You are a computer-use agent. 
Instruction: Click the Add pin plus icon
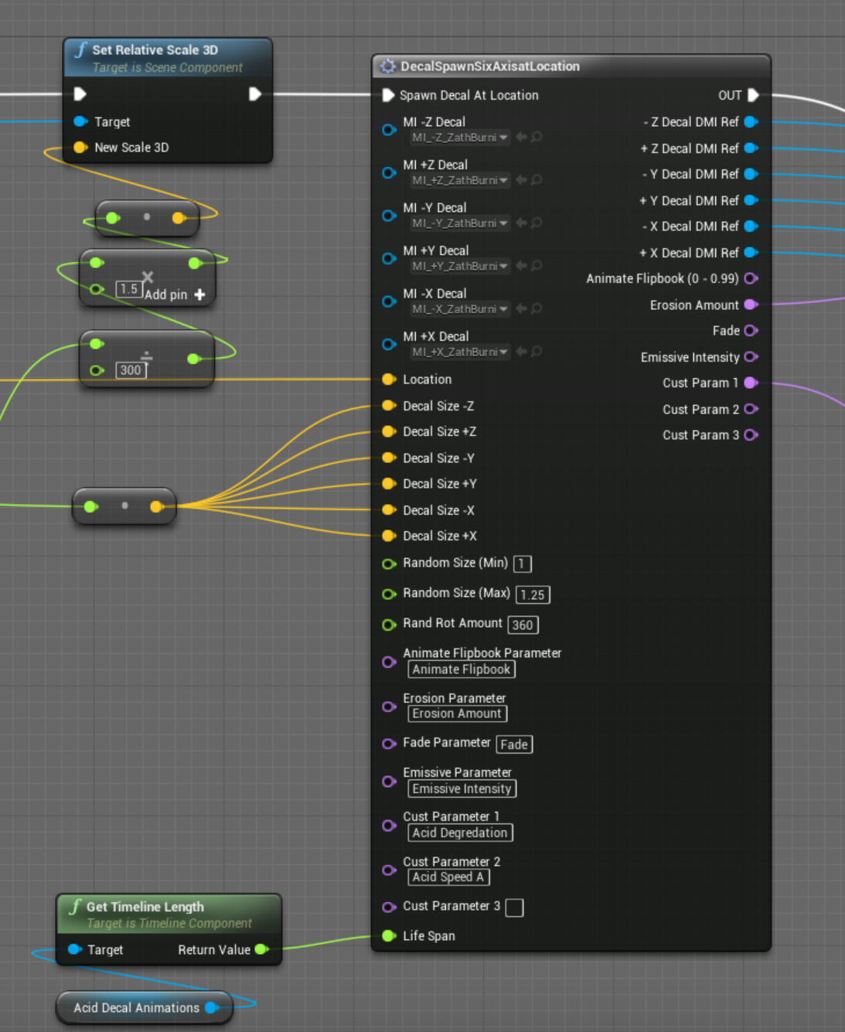click(199, 295)
